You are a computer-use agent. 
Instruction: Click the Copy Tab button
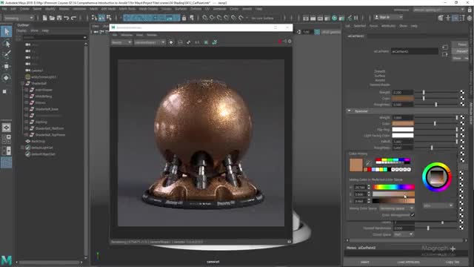click(x=453, y=262)
